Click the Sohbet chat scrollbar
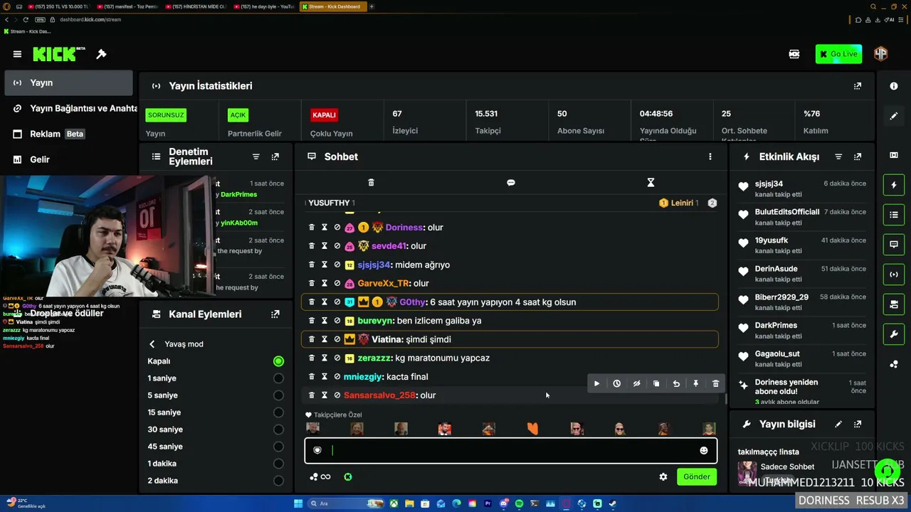Screen dimensions: 911x512 (x=726, y=399)
